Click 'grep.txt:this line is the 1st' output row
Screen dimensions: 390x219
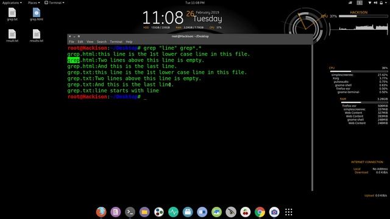pos(157,72)
